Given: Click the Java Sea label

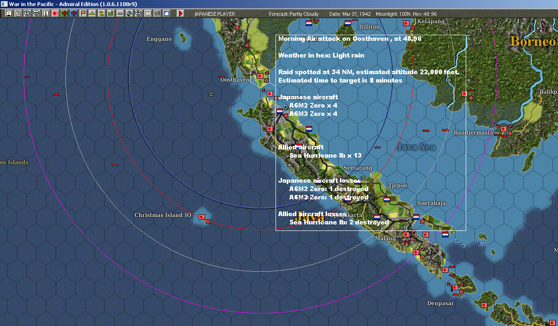Looking at the screenshot, I should point(416,147).
